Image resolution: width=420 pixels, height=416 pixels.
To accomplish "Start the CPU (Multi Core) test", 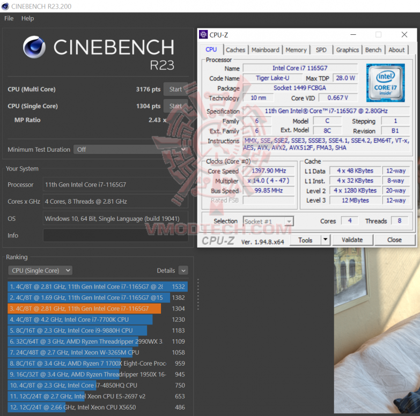I will [x=175, y=89].
